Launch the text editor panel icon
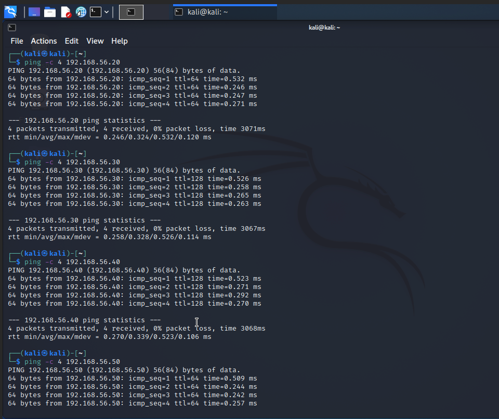 coord(65,12)
